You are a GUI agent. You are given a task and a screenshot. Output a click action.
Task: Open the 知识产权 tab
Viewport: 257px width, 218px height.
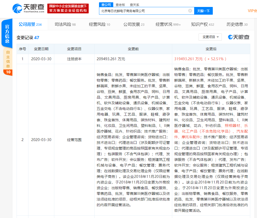(x=202, y=24)
